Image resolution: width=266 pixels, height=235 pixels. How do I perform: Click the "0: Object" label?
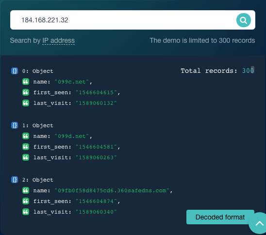pos(38,71)
